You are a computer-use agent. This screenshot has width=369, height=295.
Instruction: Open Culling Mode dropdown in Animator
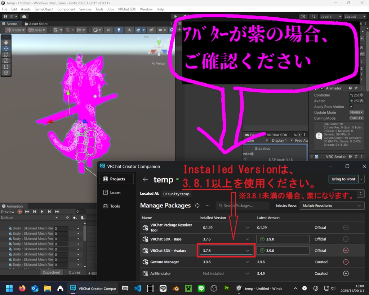[356, 118]
